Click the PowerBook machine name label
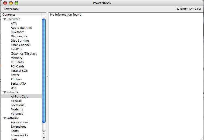Viewport: 204px width, 140px height. pos(12,9)
